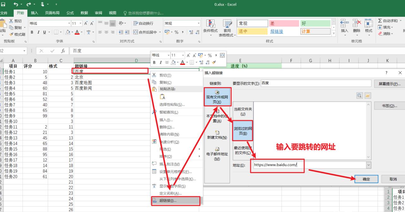Toggle Italic in the ribbon font group
The image size is (405, 212).
click(x=38, y=32)
